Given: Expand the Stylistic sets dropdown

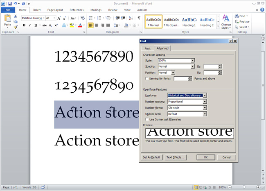Looking at the screenshot, I should click(205, 114).
